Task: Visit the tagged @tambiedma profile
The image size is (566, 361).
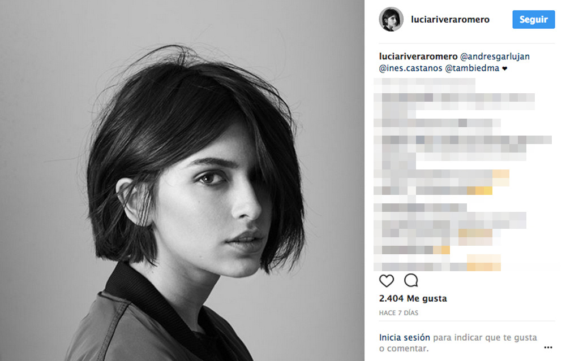Action: pos(472,68)
